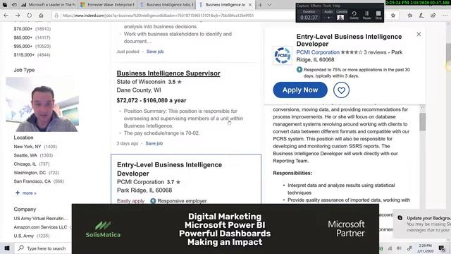Filter company by Amazon.com Services LLC
Viewport: 451px width, 254px height.
40,227
